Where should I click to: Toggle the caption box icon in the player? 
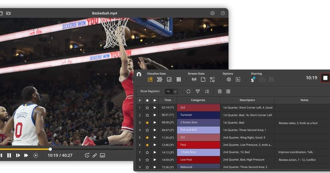102,156
